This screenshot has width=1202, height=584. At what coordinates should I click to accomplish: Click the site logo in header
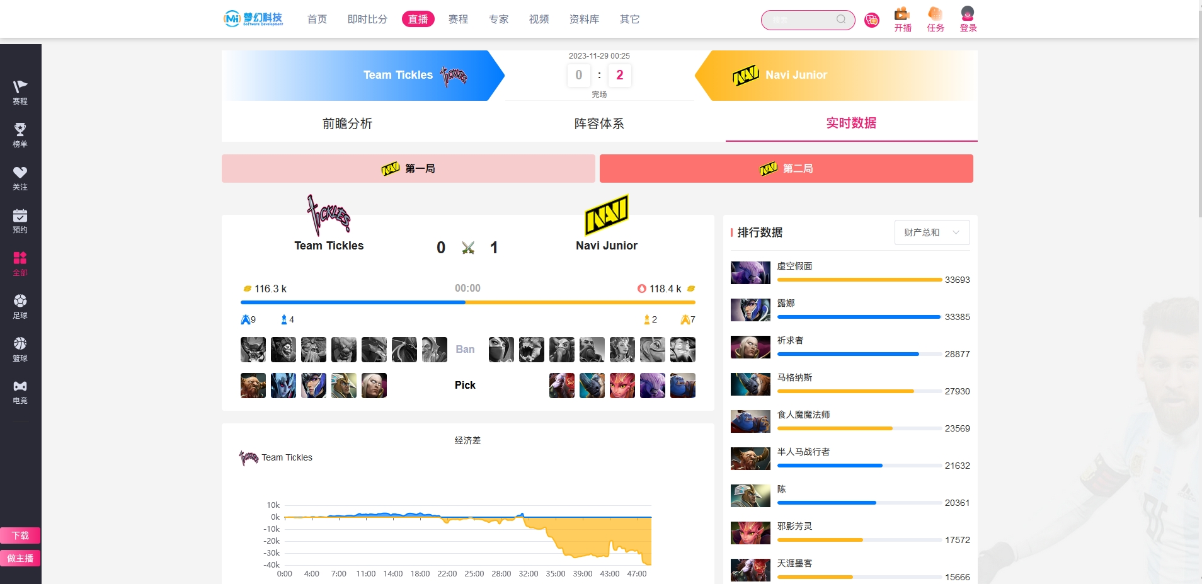click(x=253, y=19)
